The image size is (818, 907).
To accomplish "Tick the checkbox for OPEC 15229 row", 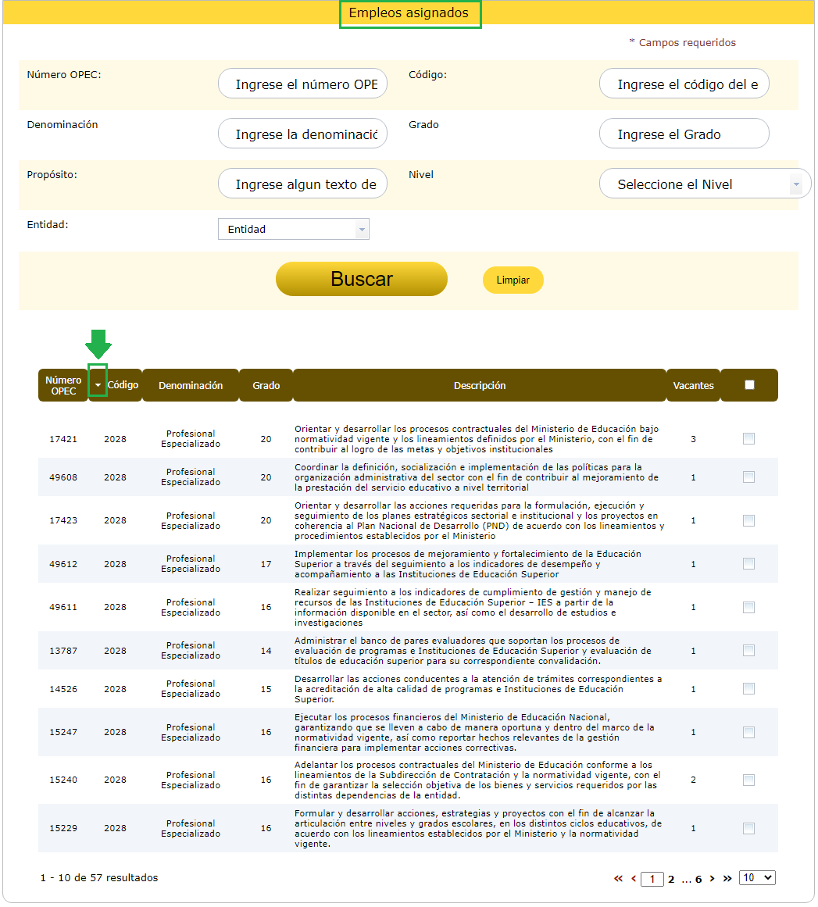I will (748, 828).
